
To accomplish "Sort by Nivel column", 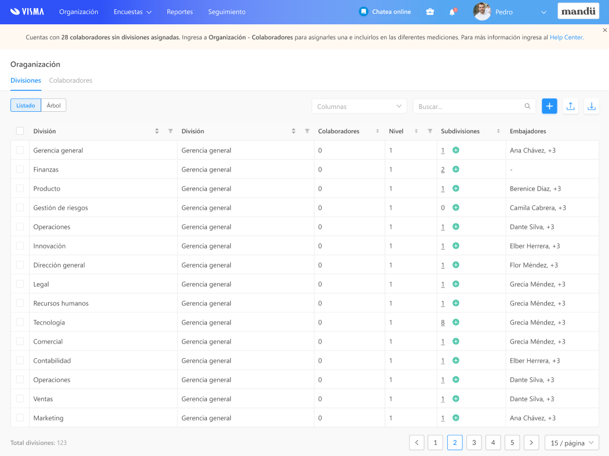I will tap(416, 131).
